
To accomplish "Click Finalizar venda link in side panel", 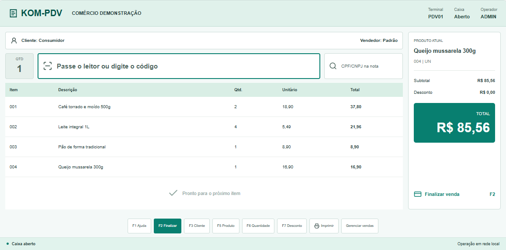I will coord(454,194).
